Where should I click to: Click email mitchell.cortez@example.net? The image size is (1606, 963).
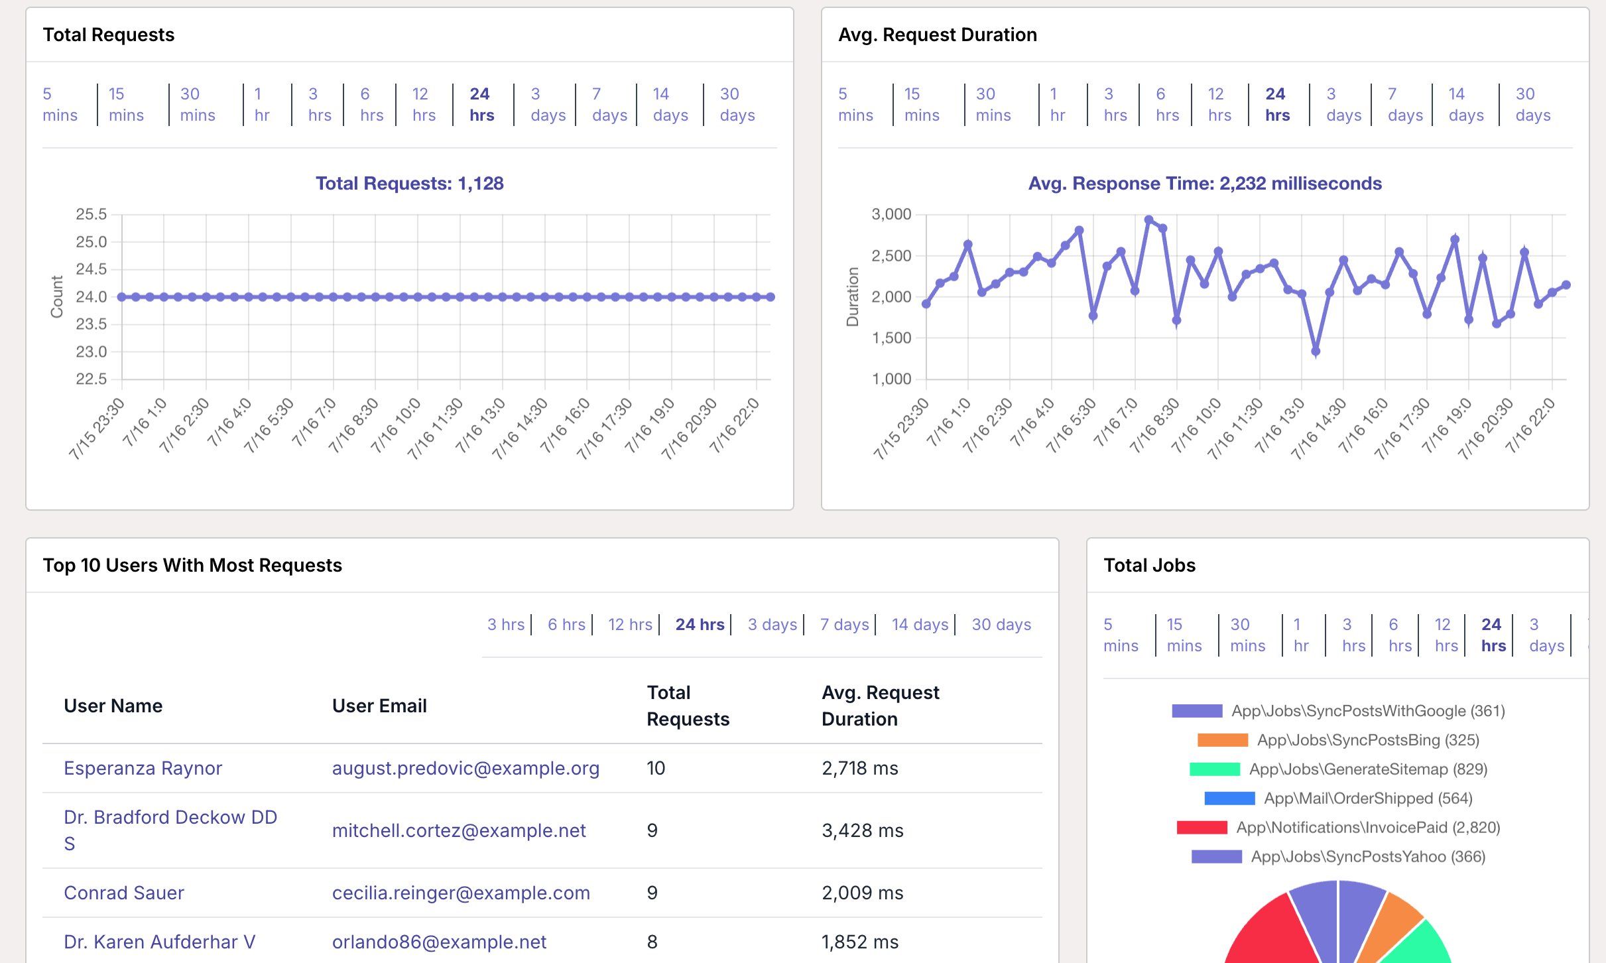pyautogui.click(x=459, y=830)
